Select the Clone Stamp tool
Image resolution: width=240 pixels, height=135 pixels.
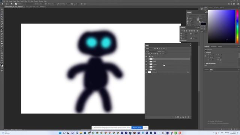(x=2, y=31)
